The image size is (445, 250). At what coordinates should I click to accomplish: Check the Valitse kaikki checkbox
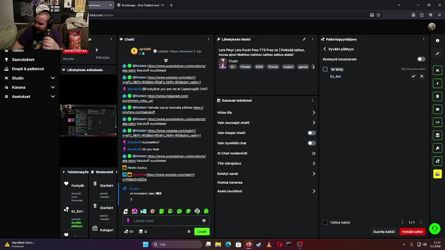[325, 222]
